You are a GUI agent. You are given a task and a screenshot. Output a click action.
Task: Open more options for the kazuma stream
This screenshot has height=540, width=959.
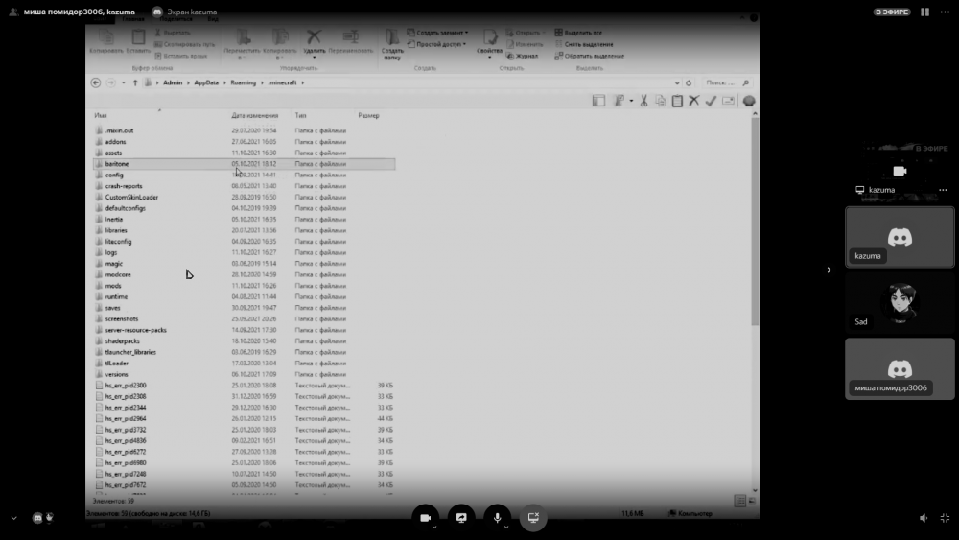[x=943, y=190]
